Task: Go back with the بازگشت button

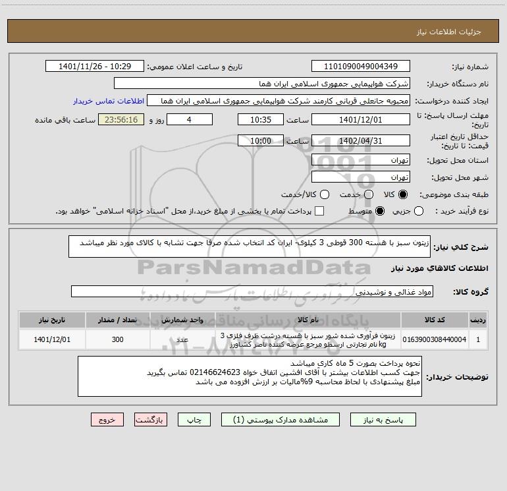Action: tap(151, 419)
